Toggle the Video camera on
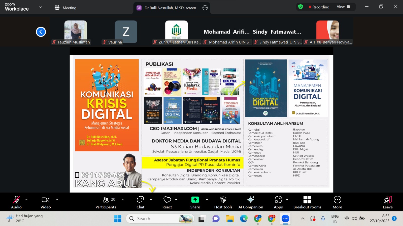This screenshot has height=226, width=403. pos(46,202)
